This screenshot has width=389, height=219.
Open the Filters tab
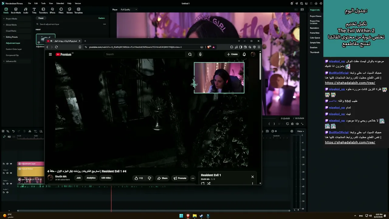(x=61, y=11)
